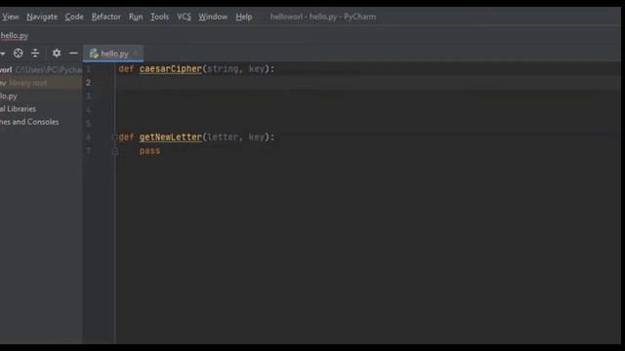The height and width of the screenshot is (351, 625).
Task: Open the Navigate menu
Action: pyautogui.click(x=42, y=17)
